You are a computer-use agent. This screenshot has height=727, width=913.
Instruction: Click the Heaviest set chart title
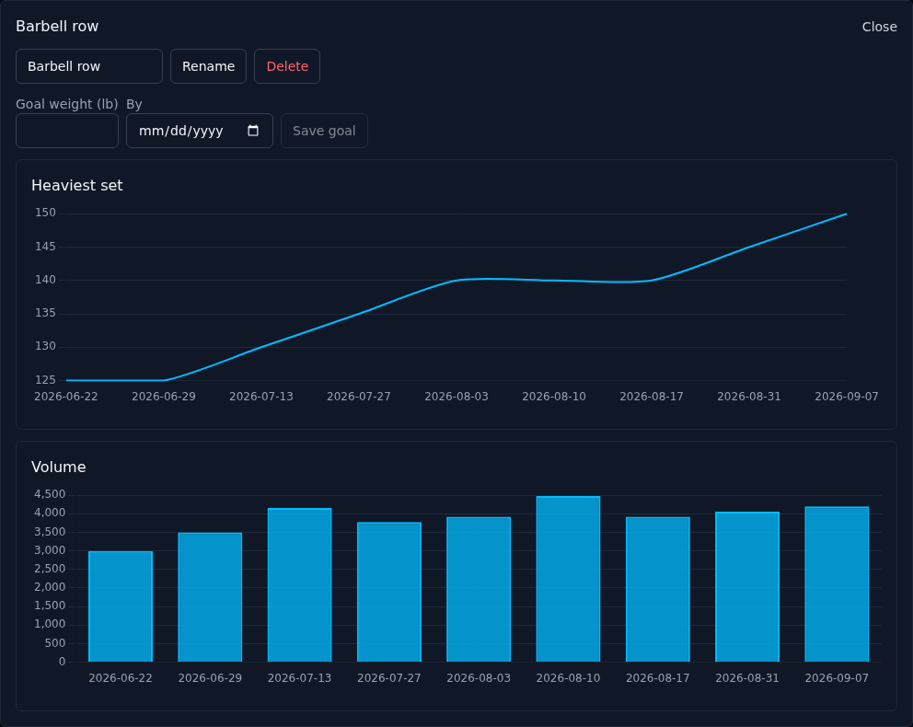pyautogui.click(x=77, y=186)
